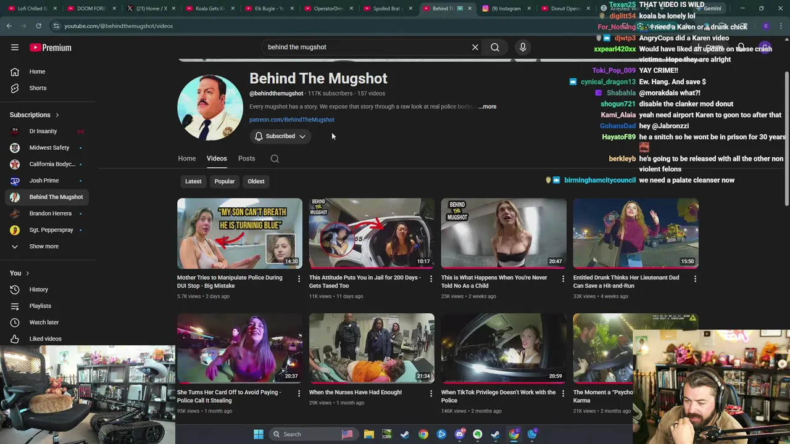Switch to the channel Home tab
The width and height of the screenshot is (790, 444).
(x=187, y=158)
